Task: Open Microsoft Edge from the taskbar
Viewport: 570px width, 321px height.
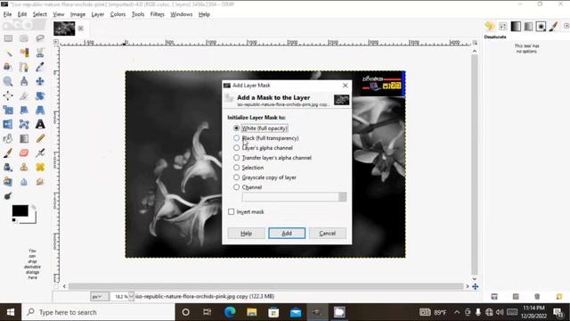Action: 230,312
